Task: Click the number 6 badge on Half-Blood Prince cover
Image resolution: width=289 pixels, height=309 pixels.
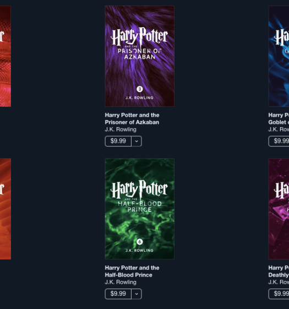Action: pos(140,242)
